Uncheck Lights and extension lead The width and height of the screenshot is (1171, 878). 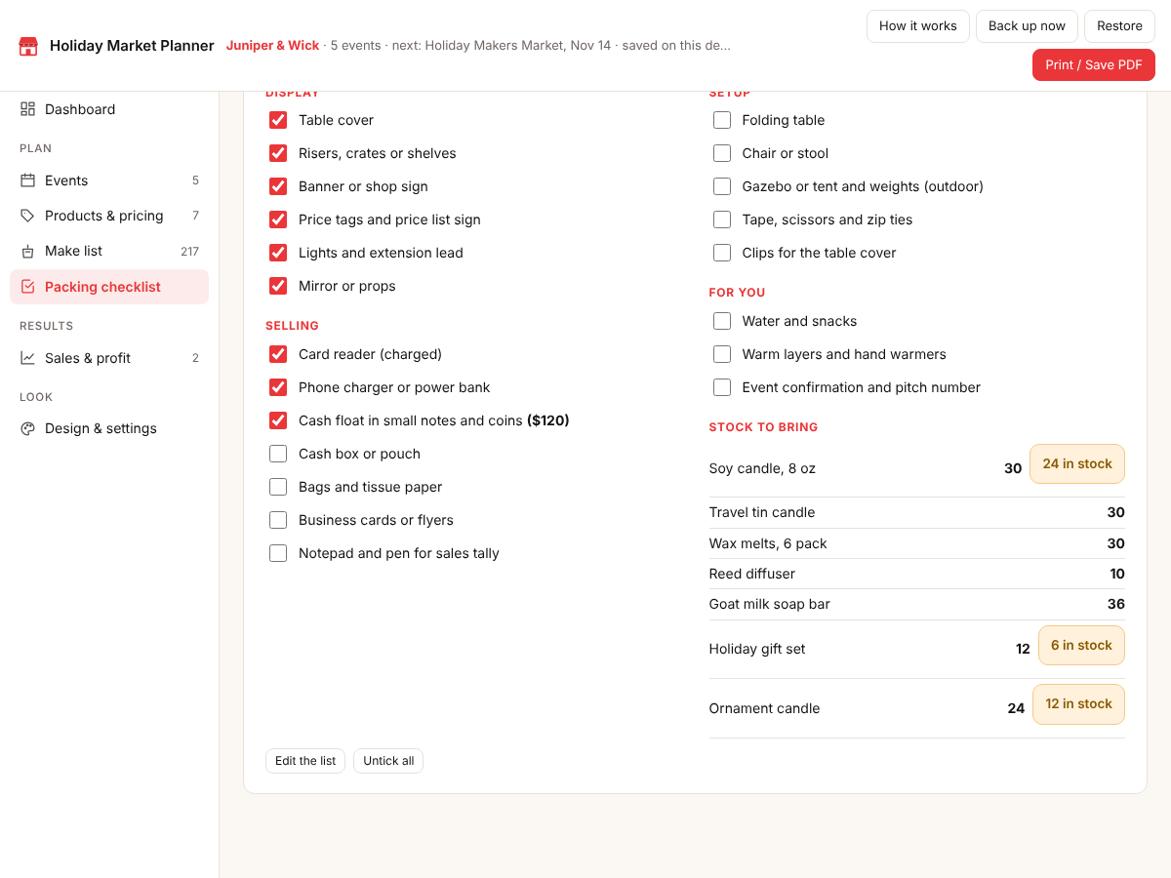click(278, 253)
